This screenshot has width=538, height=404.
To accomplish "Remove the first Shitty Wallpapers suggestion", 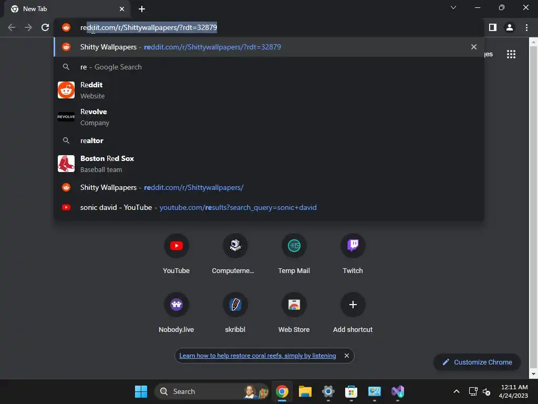I will [474, 47].
